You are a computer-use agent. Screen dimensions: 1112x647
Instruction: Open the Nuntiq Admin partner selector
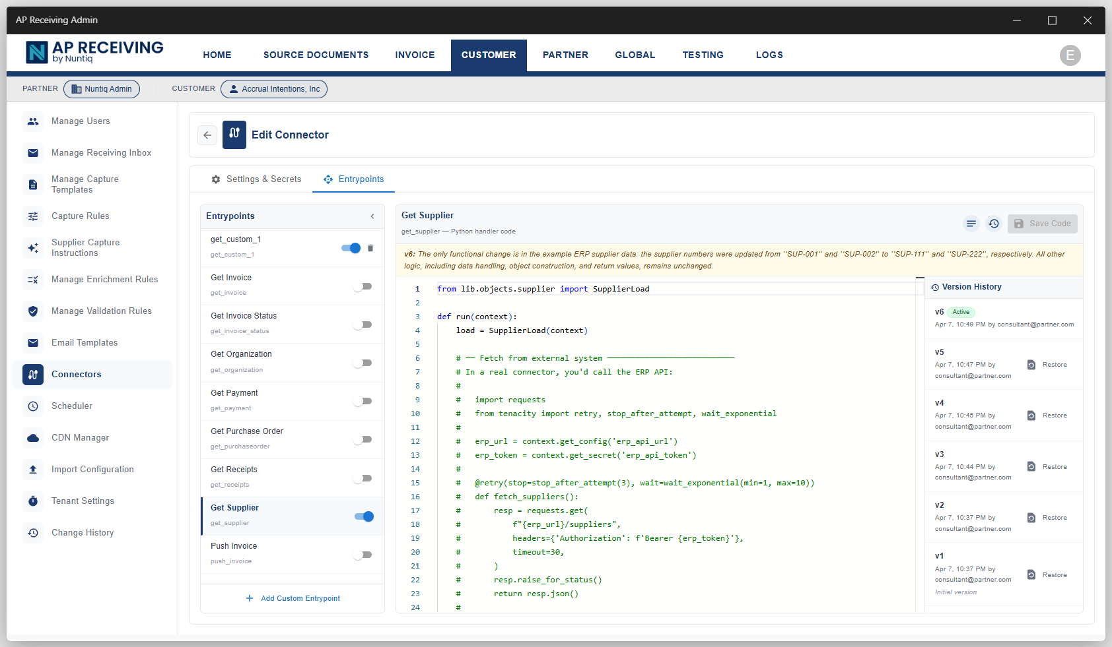pyautogui.click(x=102, y=89)
